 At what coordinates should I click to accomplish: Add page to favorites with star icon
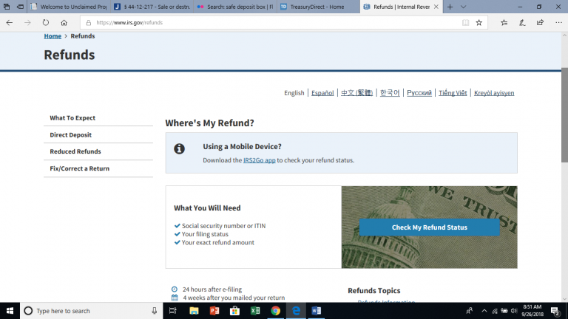[479, 22]
